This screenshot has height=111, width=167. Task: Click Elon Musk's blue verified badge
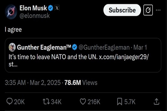[50, 8]
